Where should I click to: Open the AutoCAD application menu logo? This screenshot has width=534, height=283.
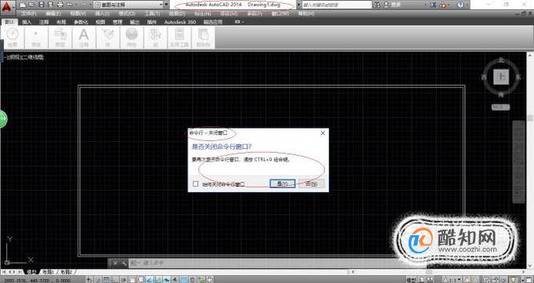coord(8,6)
